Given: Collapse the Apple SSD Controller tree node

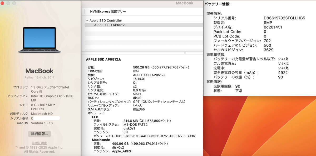Looking at the screenshot, I should [x=87, y=20].
